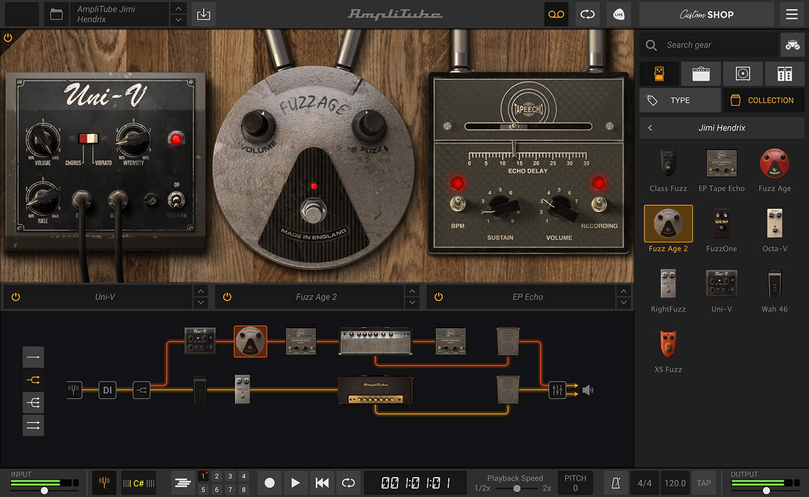Stomp the Fuzz Age footswitch
The width and height of the screenshot is (809, 497).
click(313, 210)
